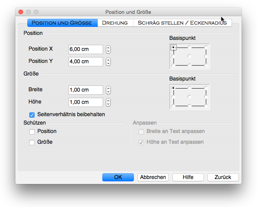
Task: Select bottom-center base point in Größe Basispunkt
Action: point(189,106)
